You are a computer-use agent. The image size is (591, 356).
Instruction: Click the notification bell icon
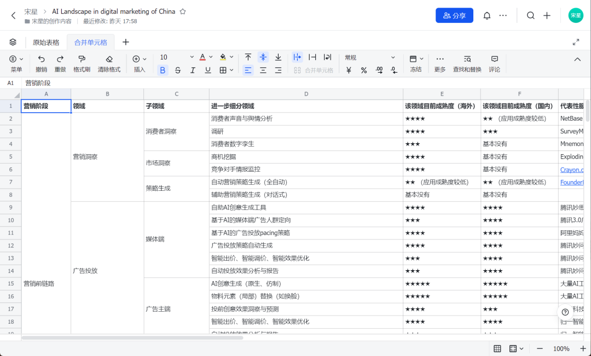pos(486,15)
